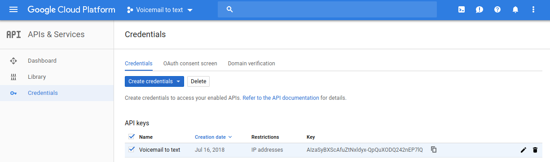Edit the Voicemail to text API key
This screenshot has width=550, height=162.
click(523, 150)
